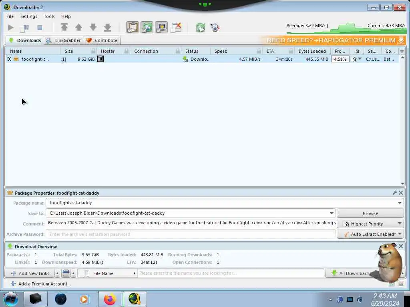Open the Auto Extract Enabled dropdown
This screenshot has width=410, height=307.
(370, 234)
